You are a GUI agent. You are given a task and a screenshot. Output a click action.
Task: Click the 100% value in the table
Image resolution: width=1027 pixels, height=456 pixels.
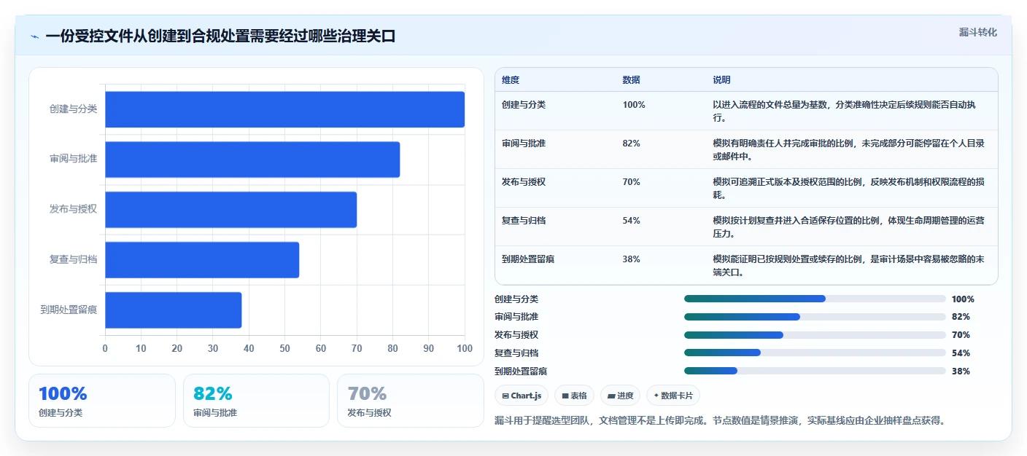point(634,105)
